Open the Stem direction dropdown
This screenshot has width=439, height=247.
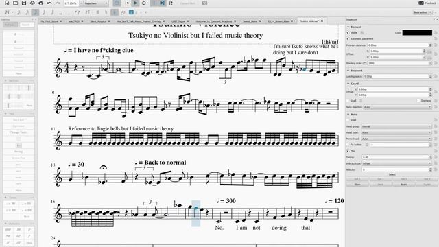(x=397, y=107)
